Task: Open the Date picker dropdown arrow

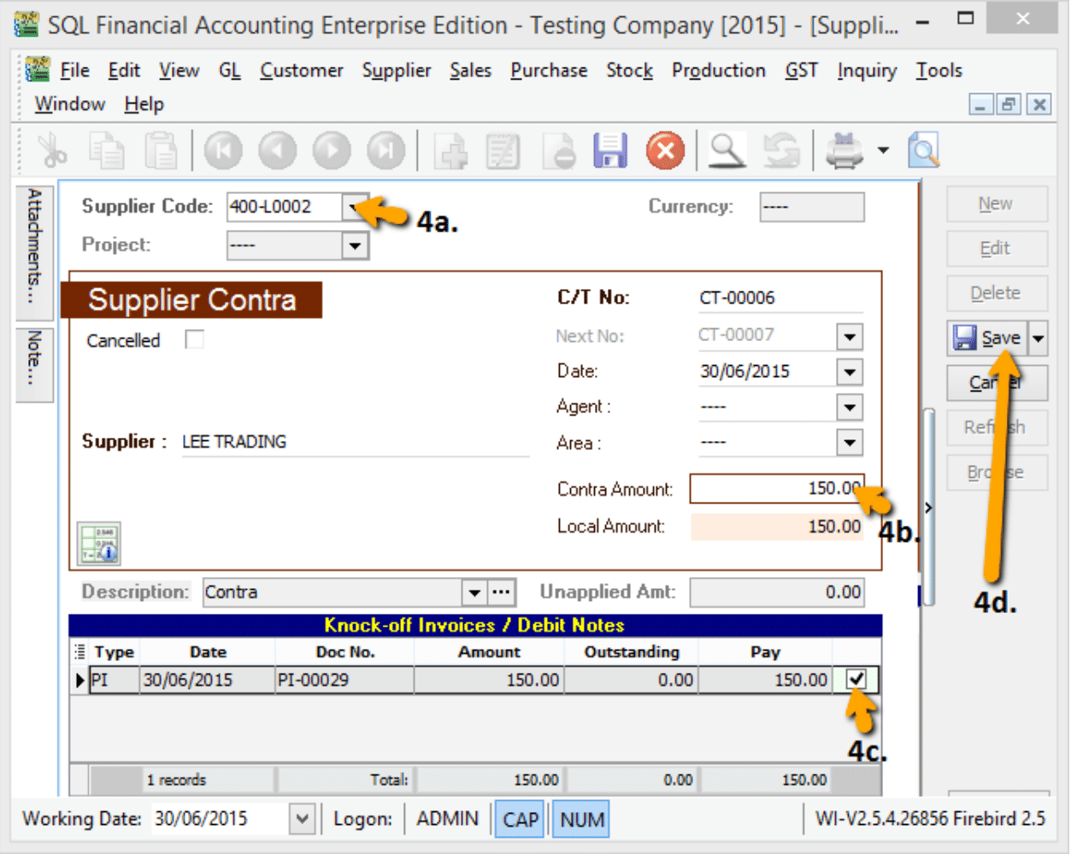Action: [x=849, y=372]
